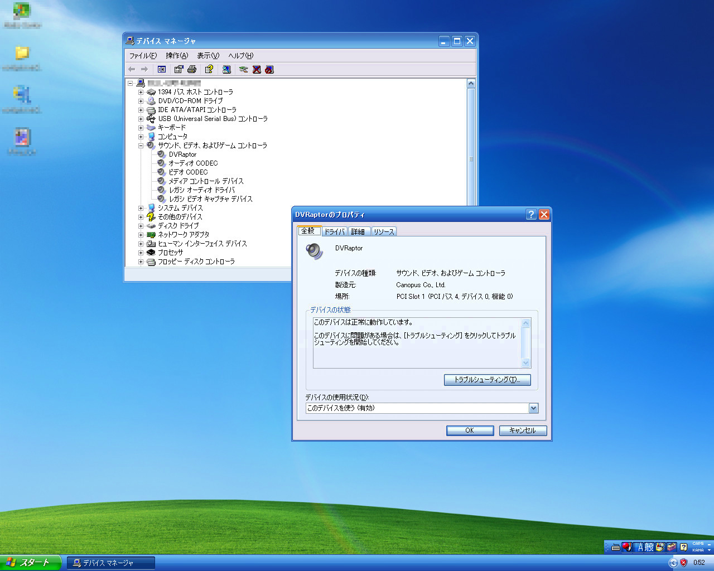Collapse the サウンド、ビデオ、およびゲーム コントローラ node
714x571 pixels.
click(141, 146)
